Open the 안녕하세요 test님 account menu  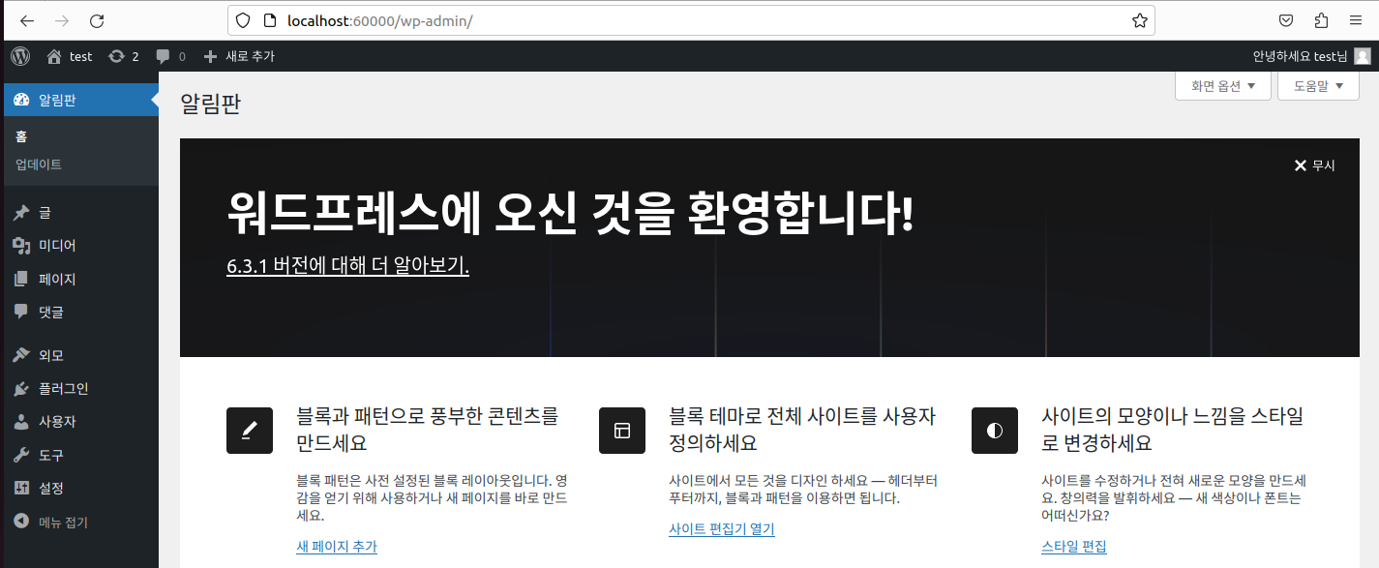(1300, 56)
